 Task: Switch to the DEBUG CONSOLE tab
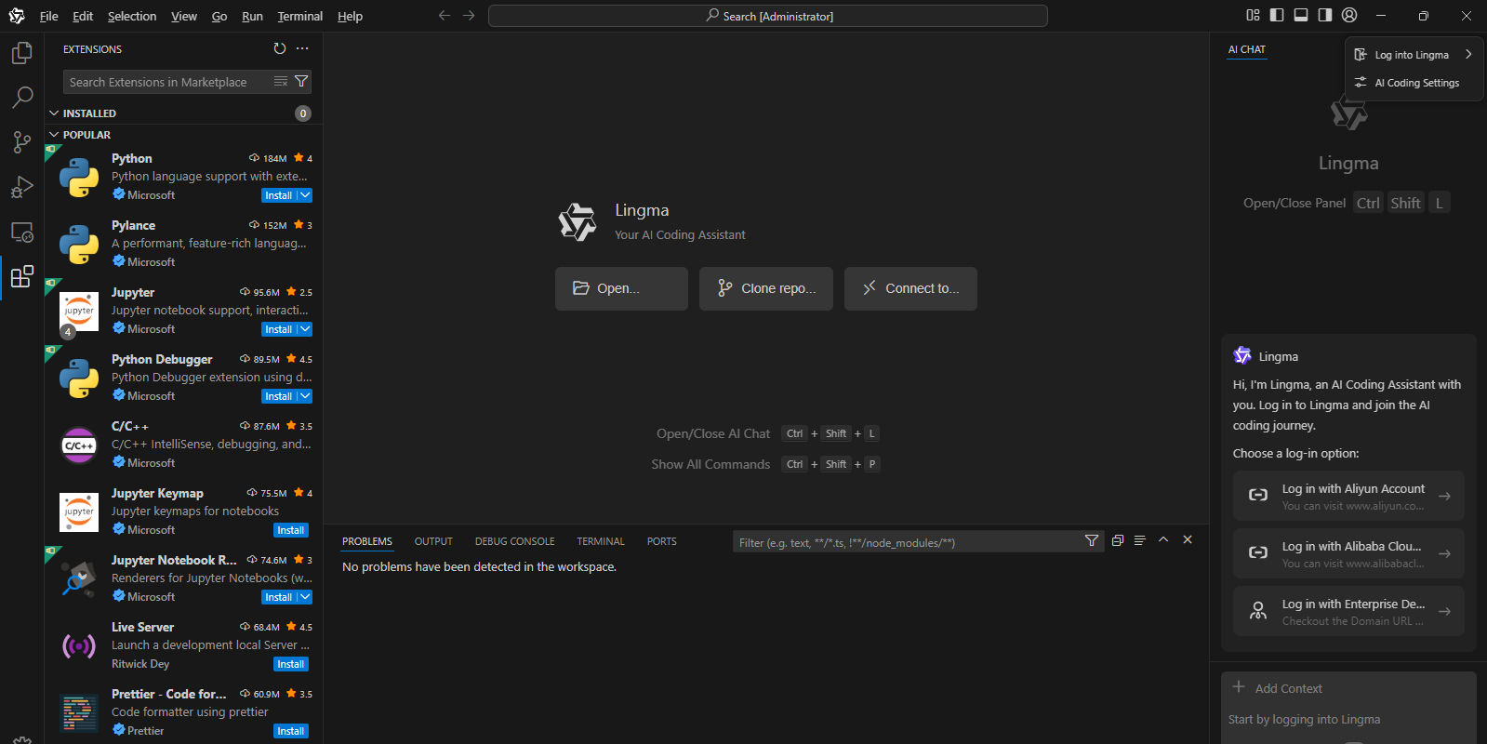click(514, 541)
